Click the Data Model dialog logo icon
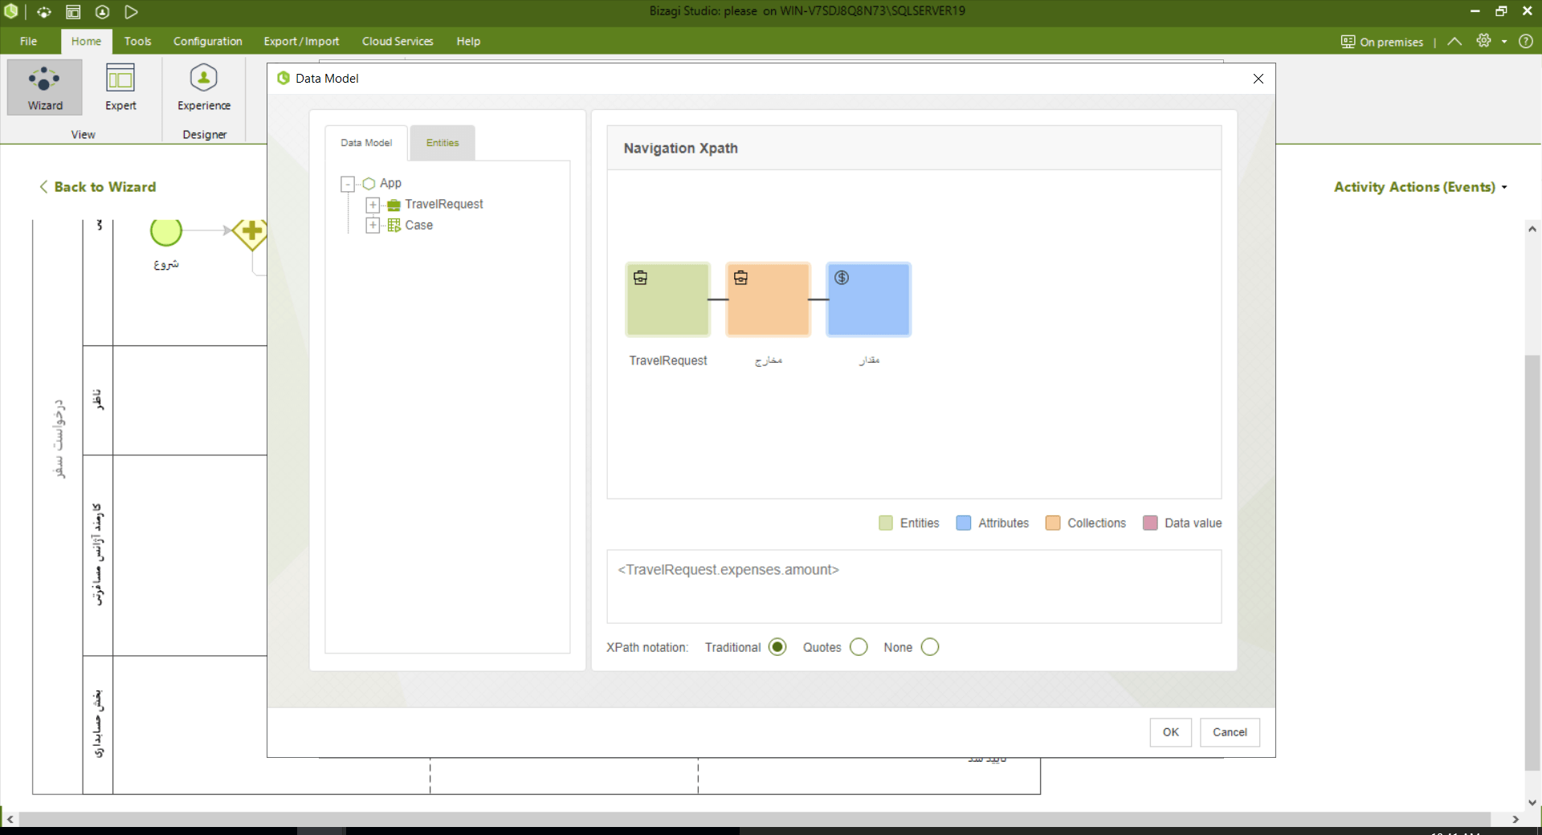 tap(284, 78)
